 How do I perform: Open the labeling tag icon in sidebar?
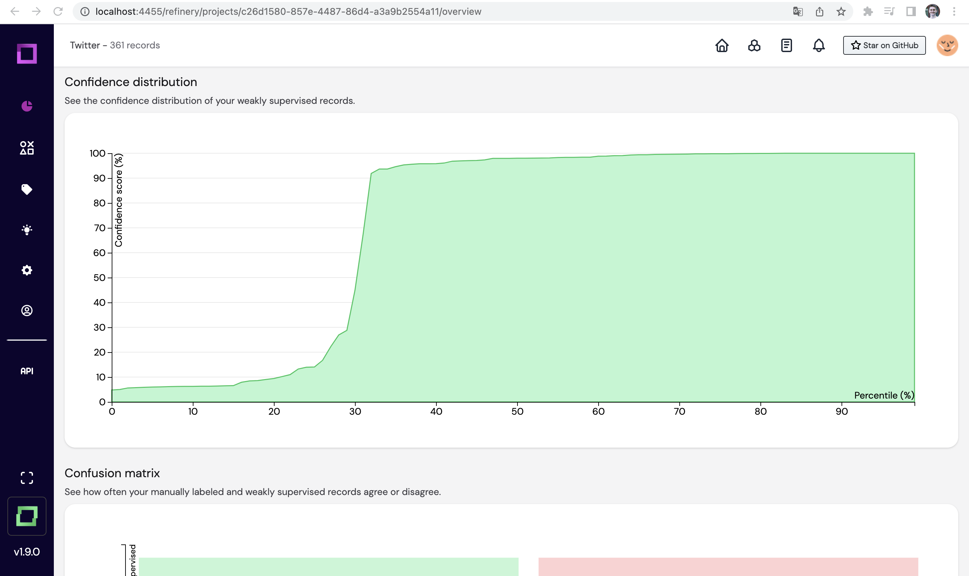click(x=27, y=190)
